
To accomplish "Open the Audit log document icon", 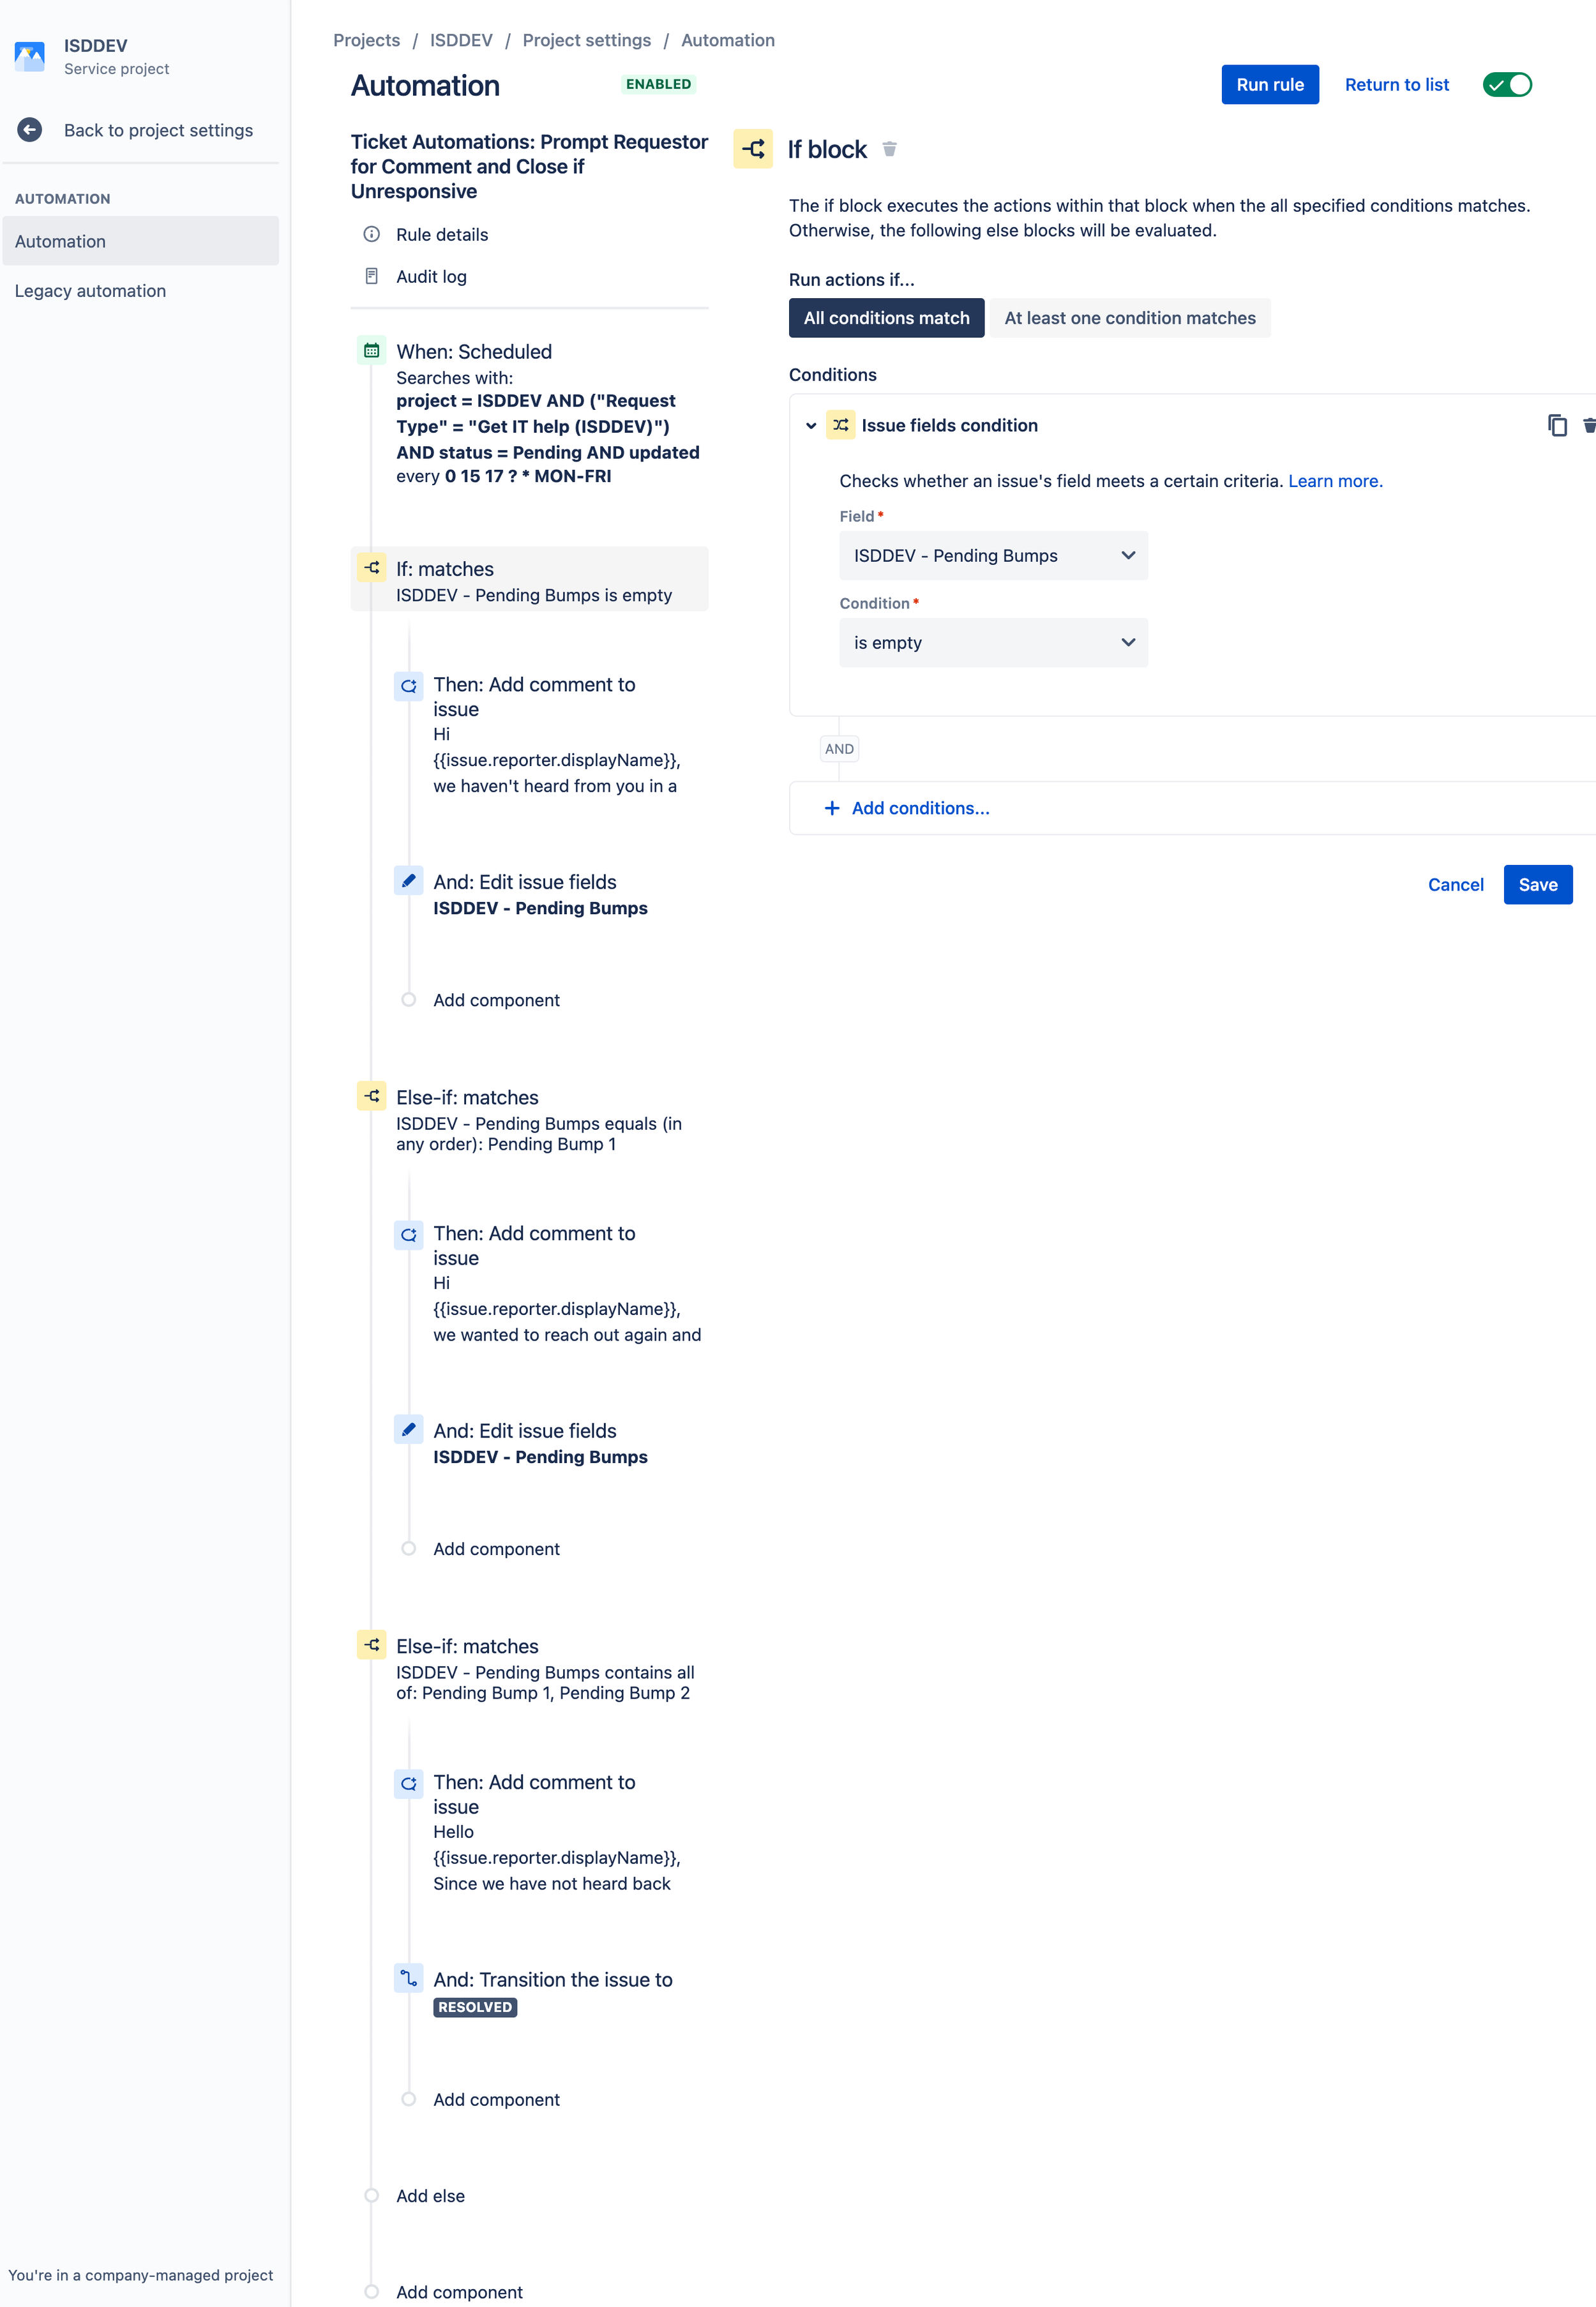I will (x=371, y=276).
